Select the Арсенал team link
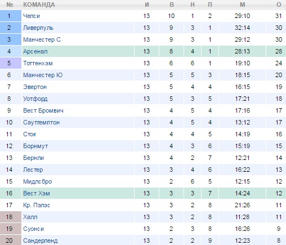 [35, 51]
